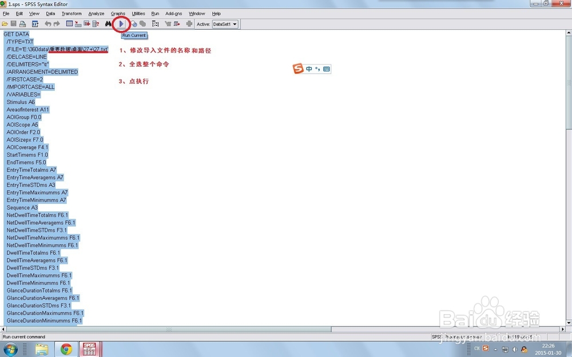572x357 pixels.
Task: Click the 'Stimulus A6' variable line
Action: (x=21, y=102)
